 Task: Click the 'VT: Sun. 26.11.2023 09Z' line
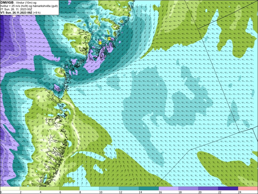(17, 13)
